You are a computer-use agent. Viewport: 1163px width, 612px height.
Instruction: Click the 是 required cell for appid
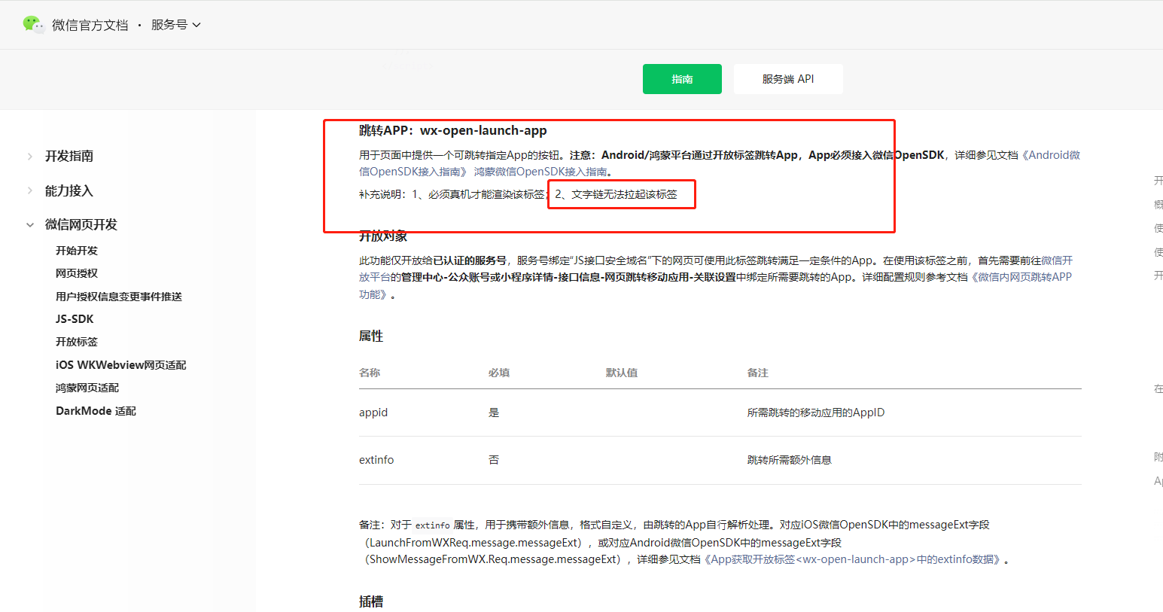tap(494, 413)
